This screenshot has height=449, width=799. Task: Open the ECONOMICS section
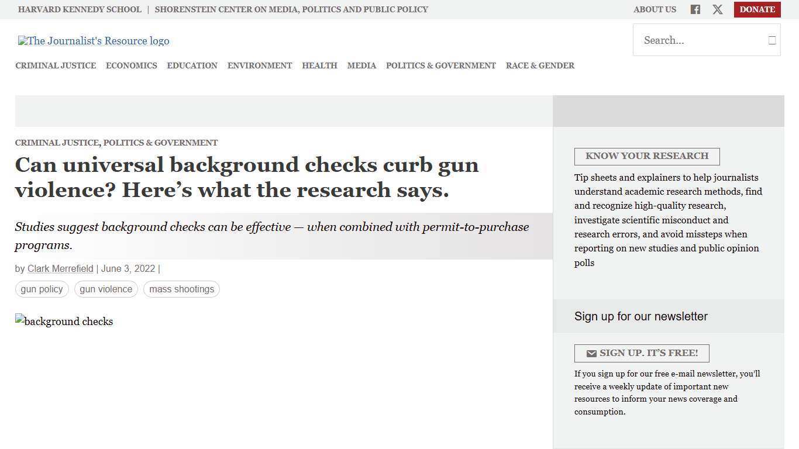(131, 65)
